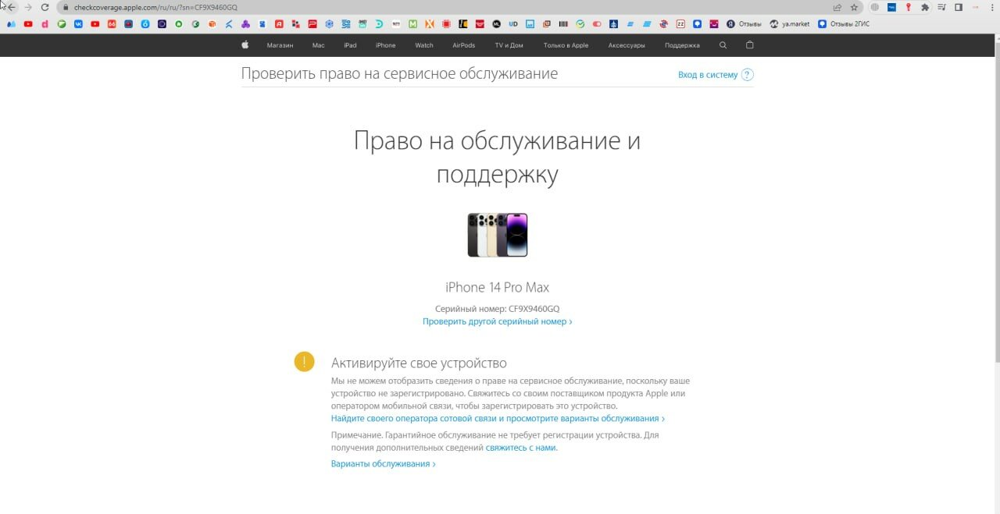
Task: Open the media control playlist icon
Action: 942,7
